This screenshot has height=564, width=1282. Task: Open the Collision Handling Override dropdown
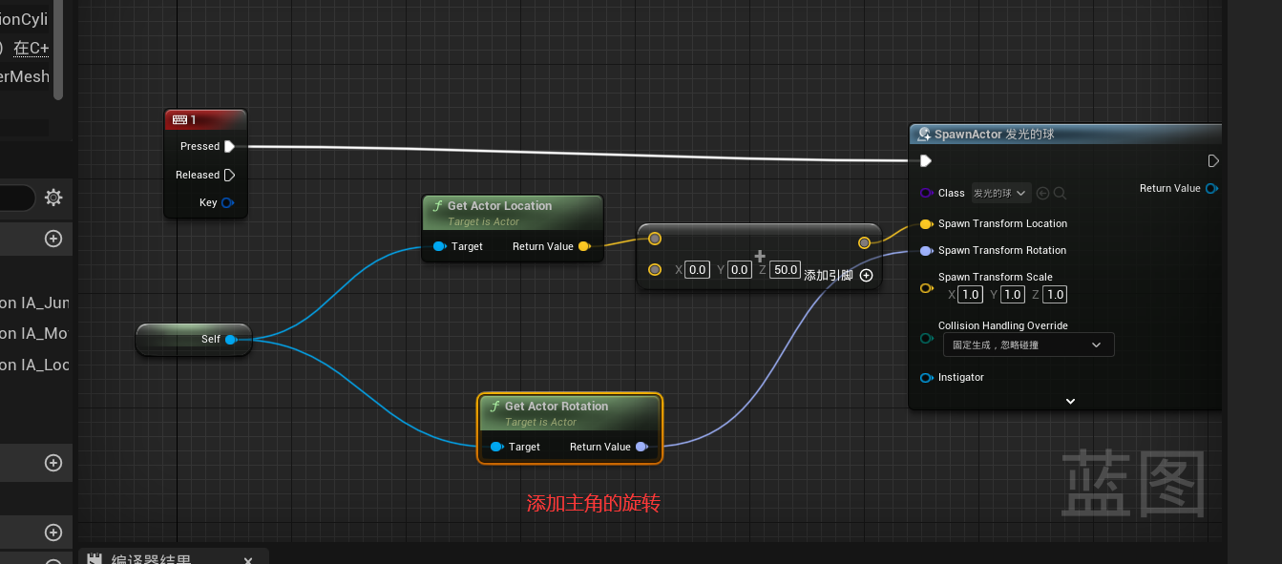(1028, 345)
